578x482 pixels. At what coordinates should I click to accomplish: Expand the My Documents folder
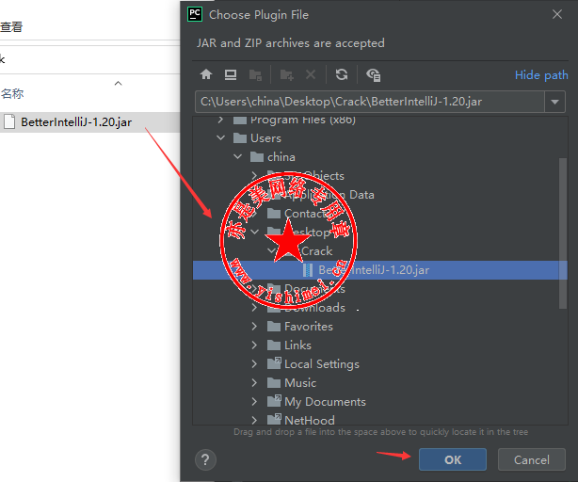point(255,401)
